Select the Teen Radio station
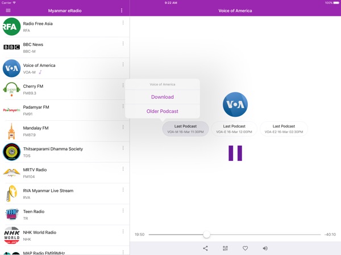Image resolution: width=341 pixels, height=255 pixels. click(65, 215)
